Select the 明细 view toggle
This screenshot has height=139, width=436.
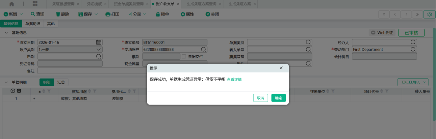47,82
